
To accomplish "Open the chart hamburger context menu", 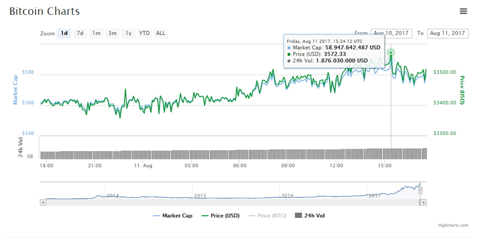I will 463,11.
